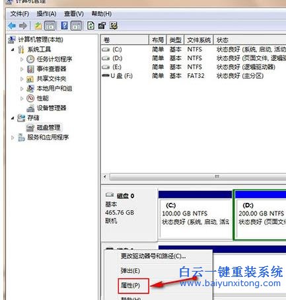
Task: Click the 联机 status under 磁盘 0
Action: (111, 221)
